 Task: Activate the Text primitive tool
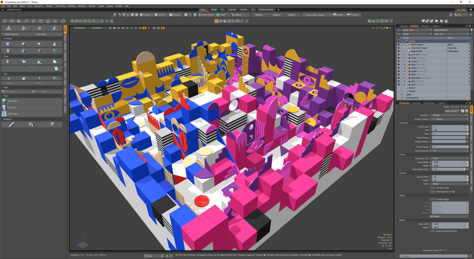[54, 51]
